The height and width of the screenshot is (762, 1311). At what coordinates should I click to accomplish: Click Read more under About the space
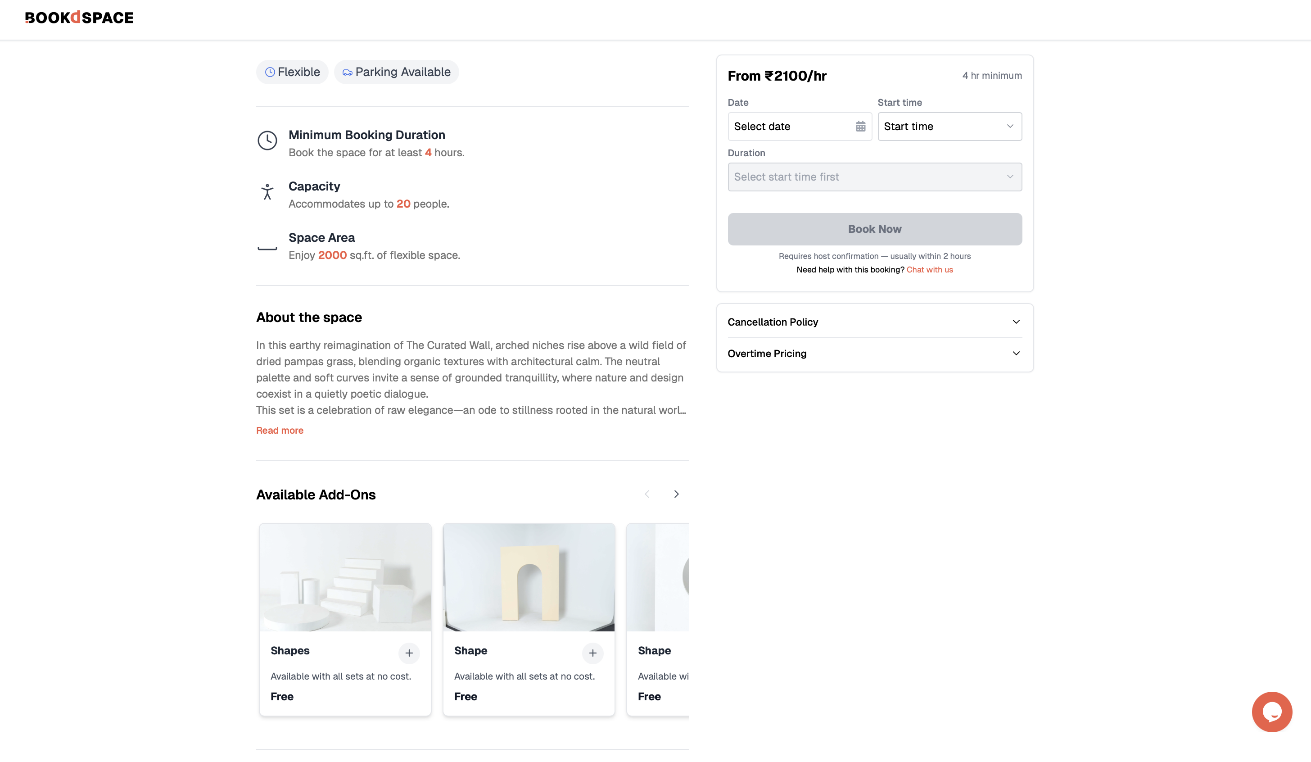pyautogui.click(x=280, y=431)
